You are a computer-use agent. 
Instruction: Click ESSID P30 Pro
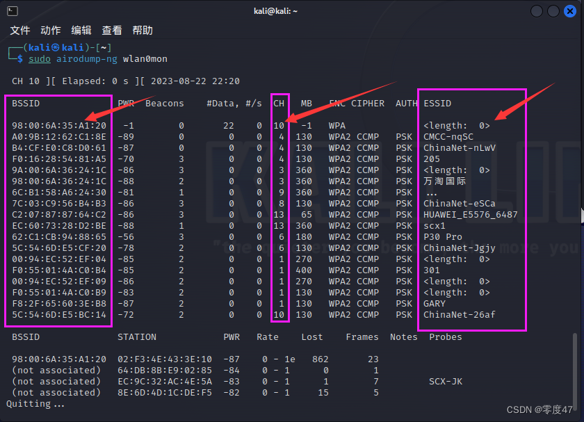[443, 237]
